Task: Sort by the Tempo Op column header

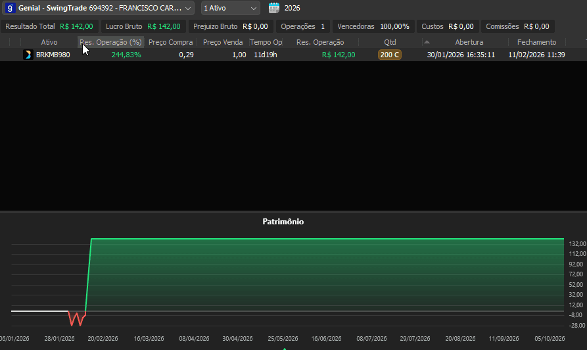Action: pyautogui.click(x=266, y=42)
